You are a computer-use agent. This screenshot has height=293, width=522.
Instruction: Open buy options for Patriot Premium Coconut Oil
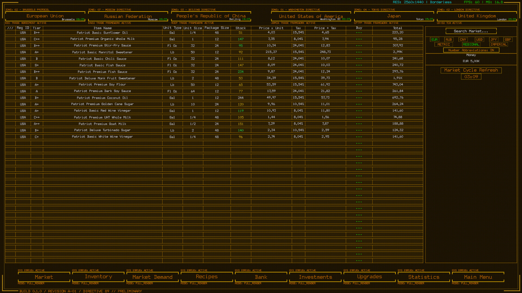coord(359,98)
